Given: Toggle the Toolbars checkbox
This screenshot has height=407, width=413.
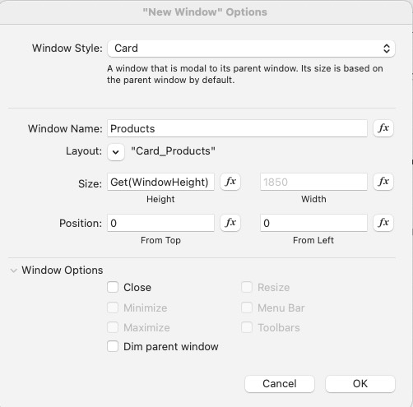Looking at the screenshot, I should click(247, 327).
